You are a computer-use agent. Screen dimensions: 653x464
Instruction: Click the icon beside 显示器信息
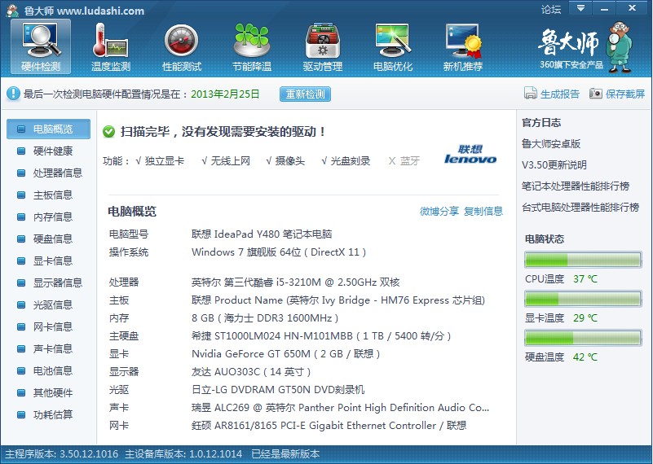21,283
